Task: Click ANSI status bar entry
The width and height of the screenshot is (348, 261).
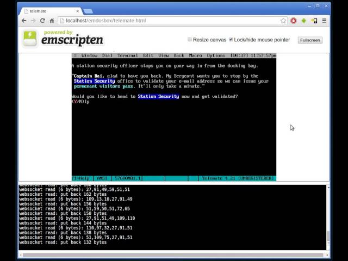Action: 102,178
